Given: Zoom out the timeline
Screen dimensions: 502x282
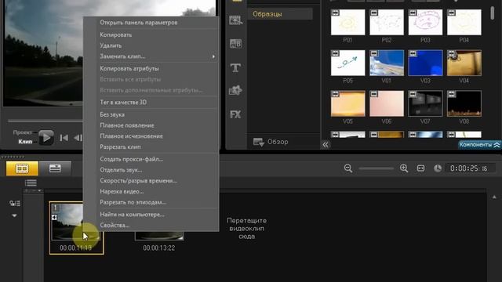Looking at the screenshot, I should click(x=348, y=168).
